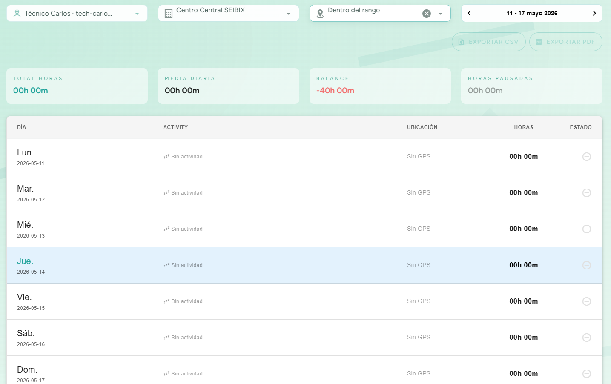The image size is (611, 384).
Task: Go to previous week with left chevron
Action: [469, 13]
